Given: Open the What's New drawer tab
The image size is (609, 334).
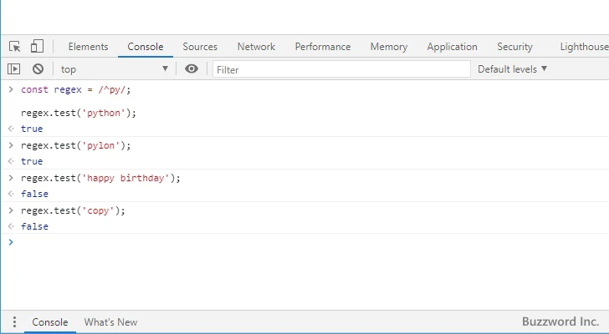Looking at the screenshot, I should point(110,322).
